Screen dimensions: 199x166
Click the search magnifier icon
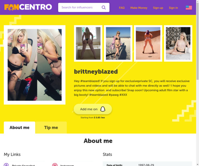tap(103, 7)
